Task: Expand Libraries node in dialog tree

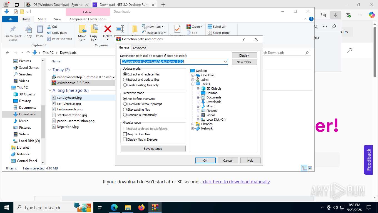Action: [x=193, y=124]
